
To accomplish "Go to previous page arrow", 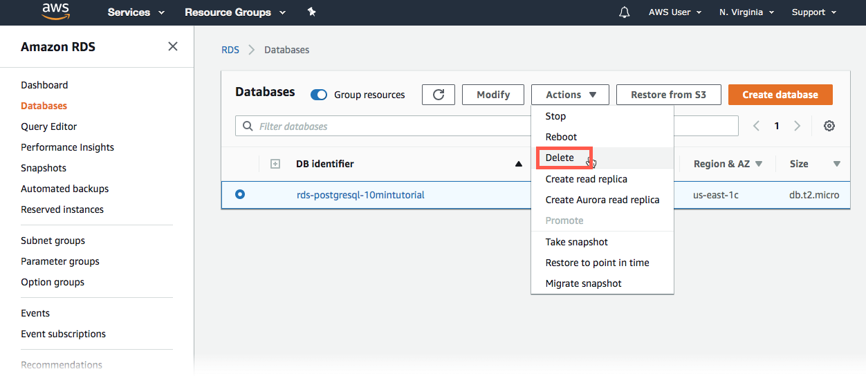I will coord(757,126).
